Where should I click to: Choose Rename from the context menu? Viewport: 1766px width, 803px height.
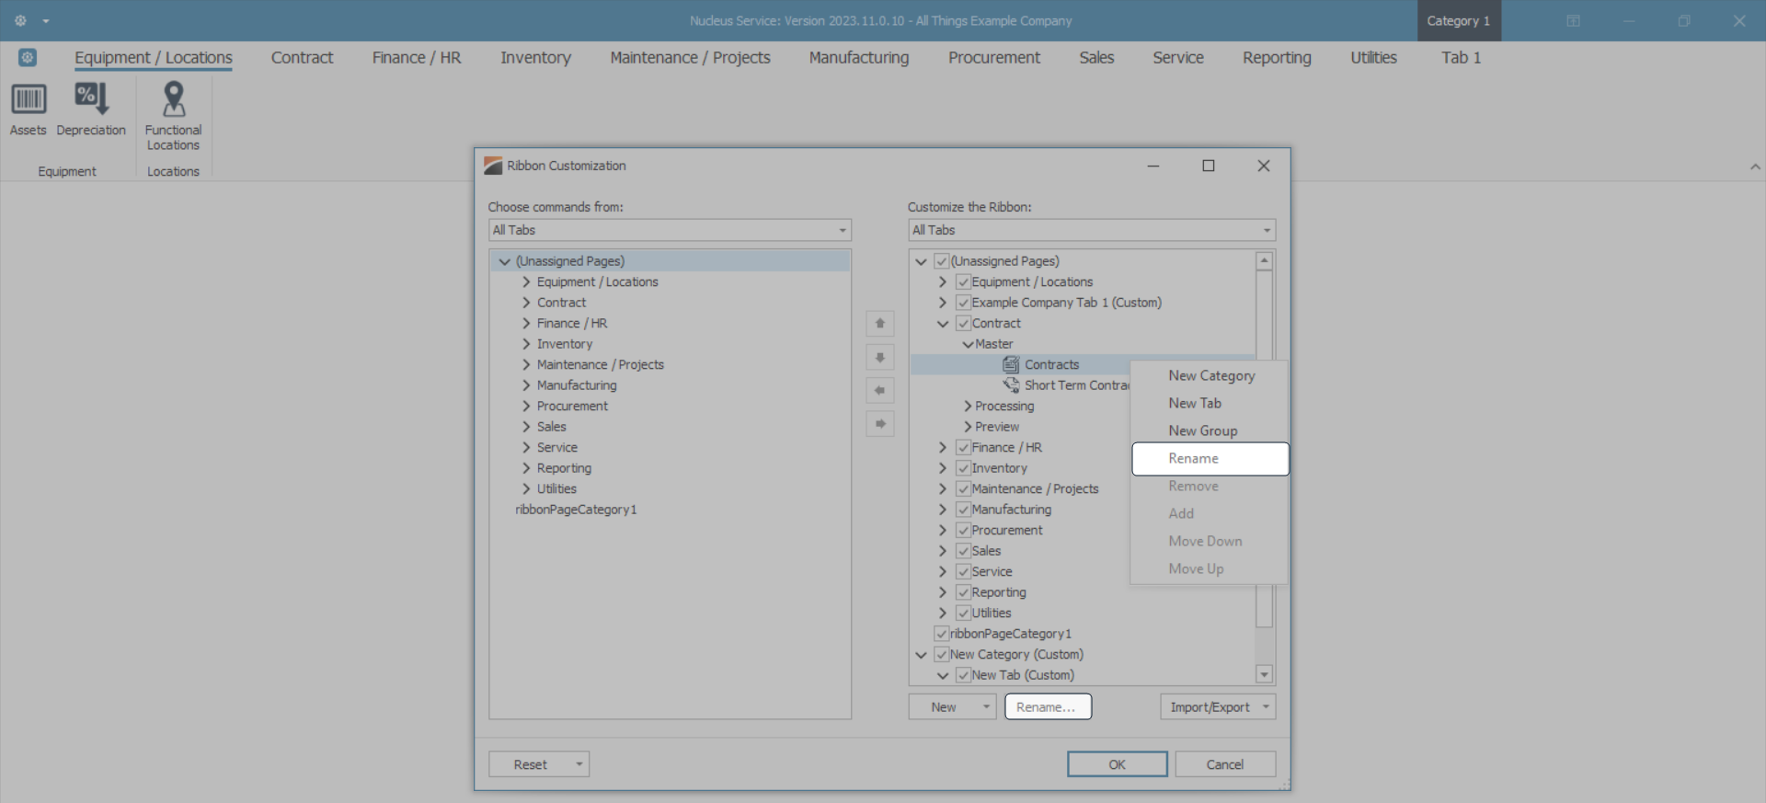[1210, 458]
